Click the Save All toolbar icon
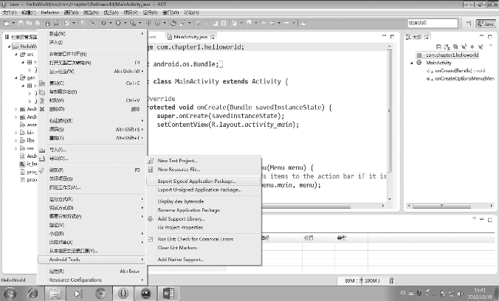Viewport: 499px width, 301px height. [30, 23]
